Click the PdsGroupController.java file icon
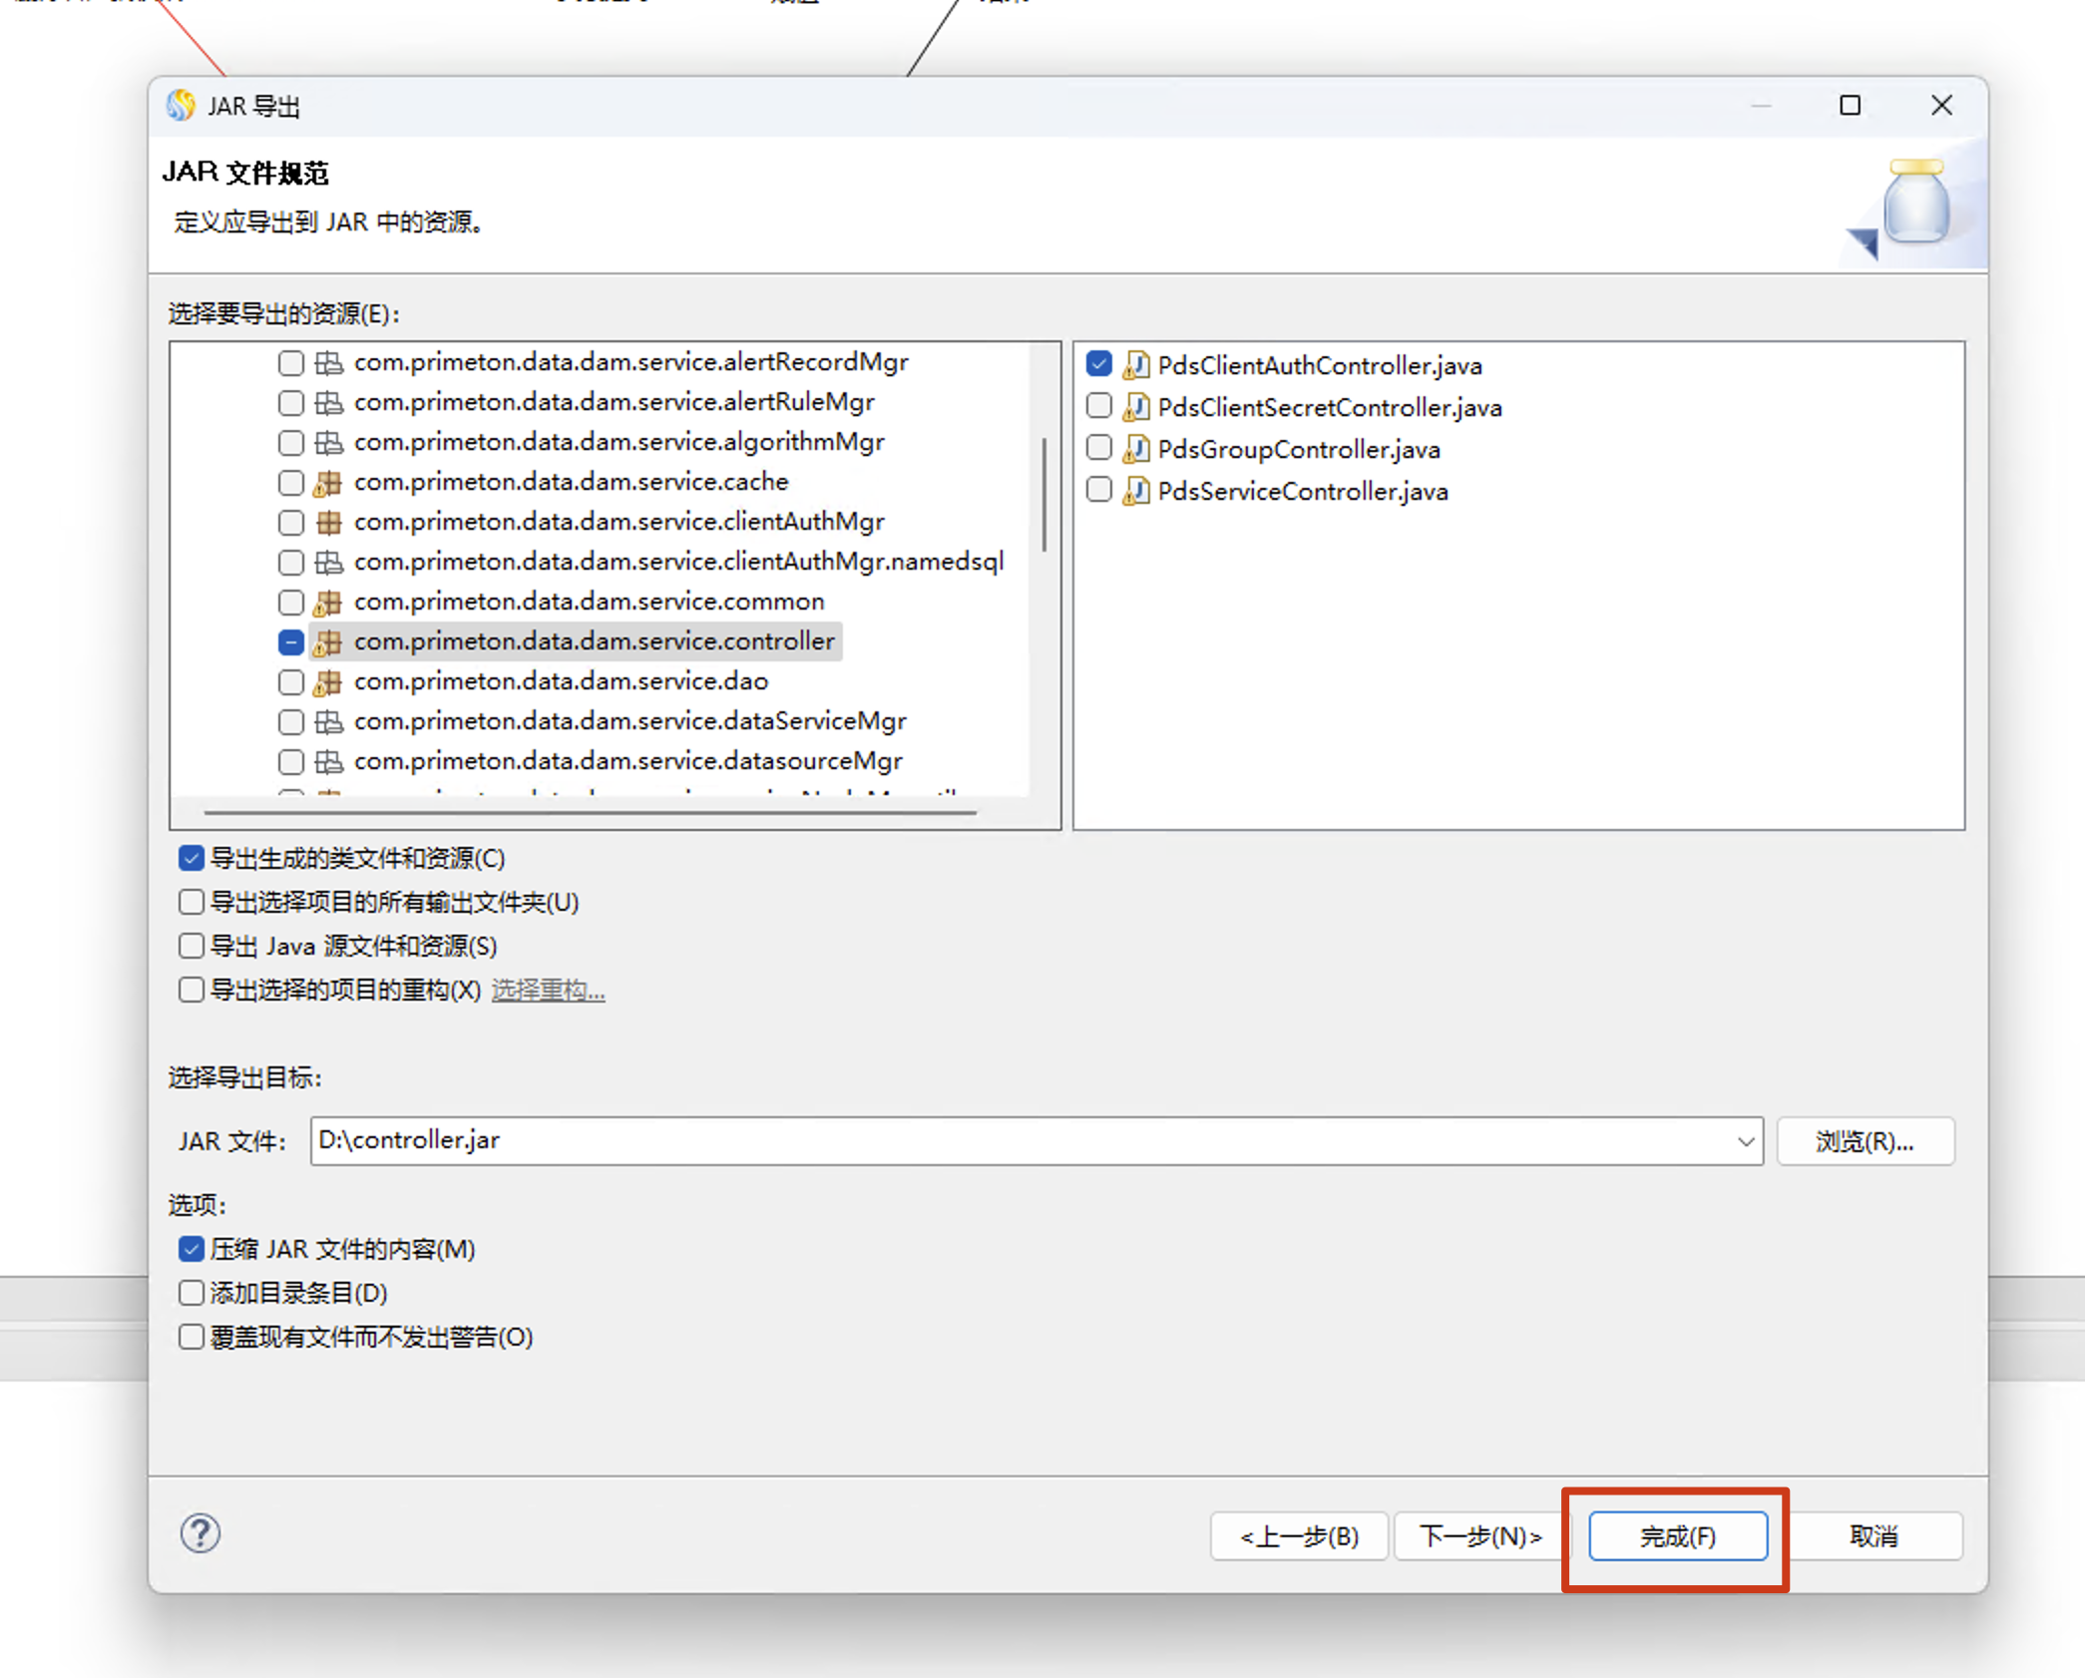Screen dimensions: 2085x1678 pyautogui.click(x=1135, y=449)
